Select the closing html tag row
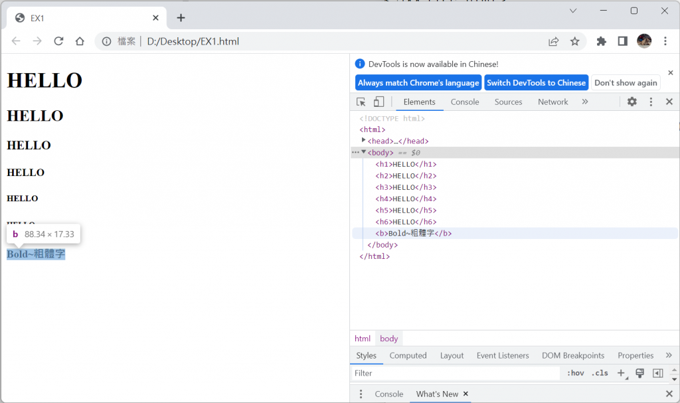The height and width of the screenshot is (403, 680). [x=375, y=256]
